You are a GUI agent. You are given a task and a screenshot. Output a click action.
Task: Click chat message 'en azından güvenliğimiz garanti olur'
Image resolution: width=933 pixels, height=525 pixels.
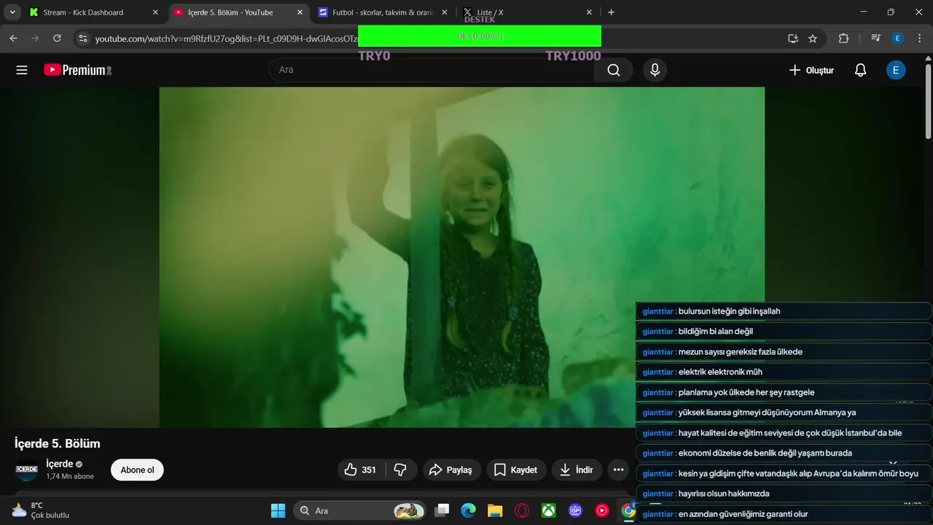tap(784, 514)
